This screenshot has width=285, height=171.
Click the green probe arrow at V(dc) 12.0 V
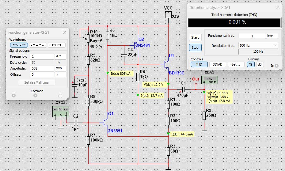click(168, 84)
